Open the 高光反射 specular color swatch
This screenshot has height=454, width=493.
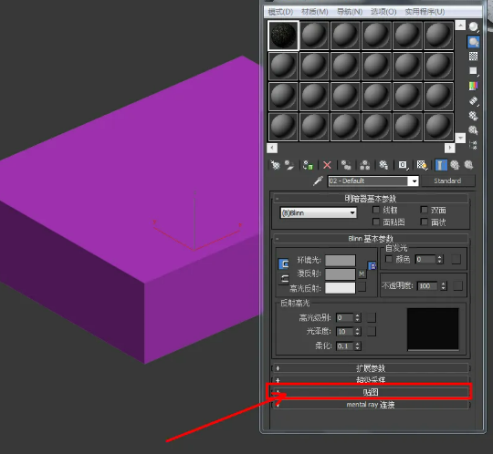coord(341,288)
